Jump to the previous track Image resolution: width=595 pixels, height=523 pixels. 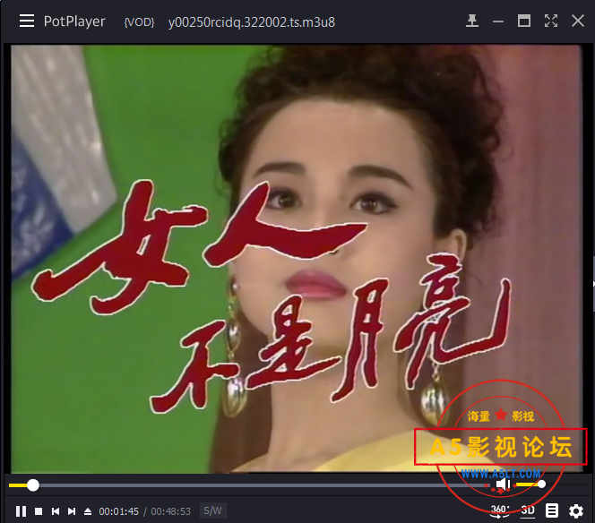(x=56, y=511)
